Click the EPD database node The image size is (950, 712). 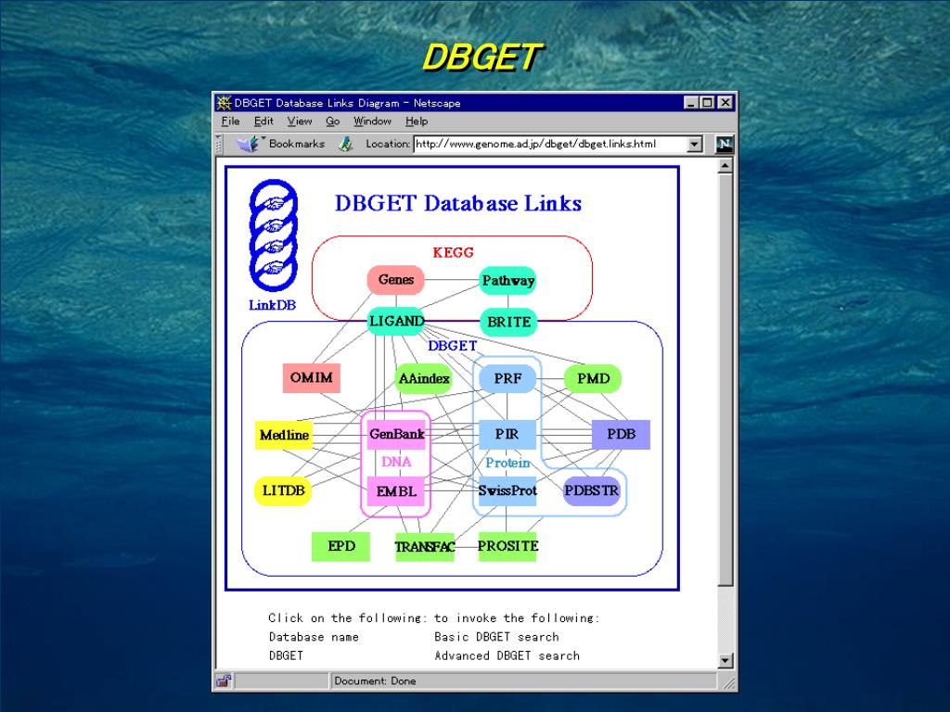[x=340, y=546]
